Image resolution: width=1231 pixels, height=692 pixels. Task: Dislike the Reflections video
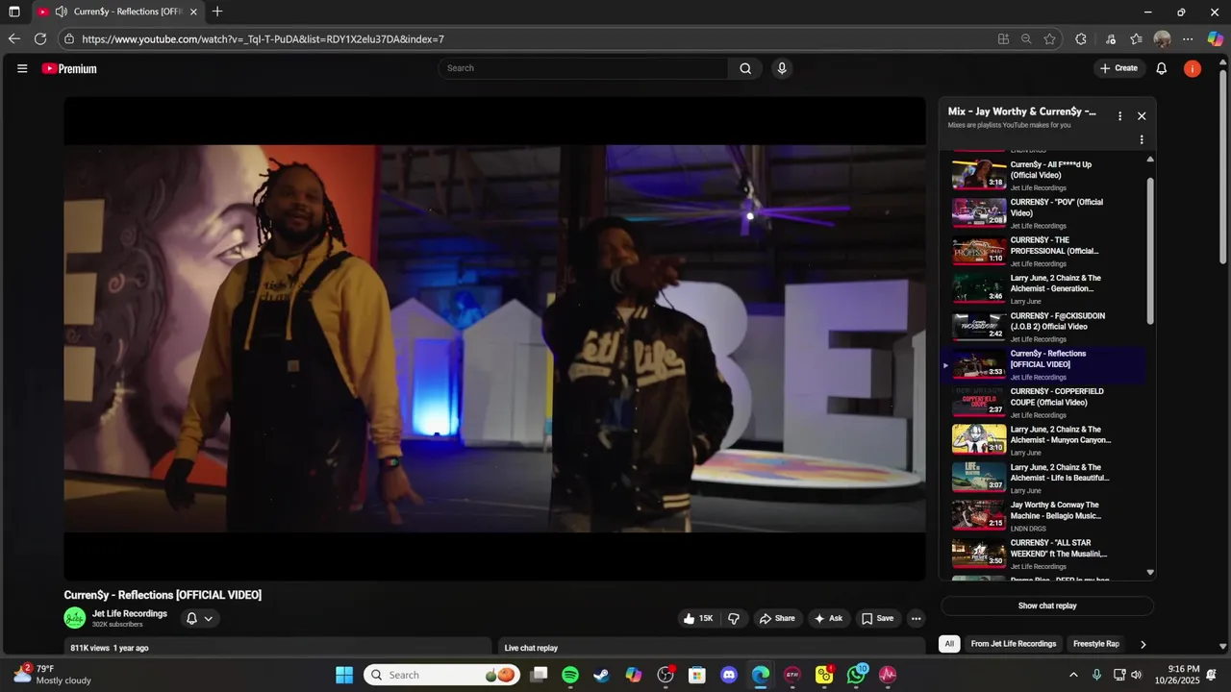click(x=734, y=618)
